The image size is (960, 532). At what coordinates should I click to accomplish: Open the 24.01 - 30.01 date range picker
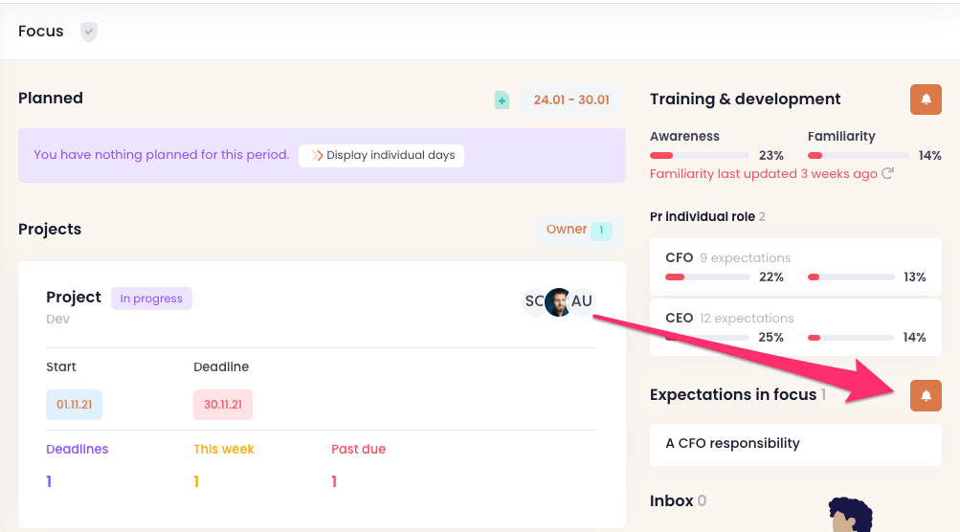click(570, 100)
